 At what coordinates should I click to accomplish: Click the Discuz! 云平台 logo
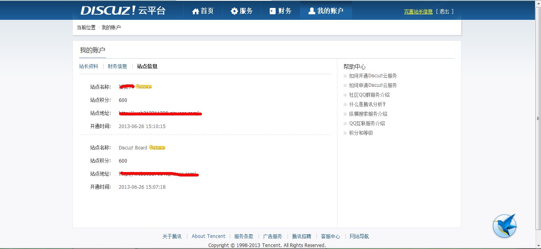(x=123, y=11)
